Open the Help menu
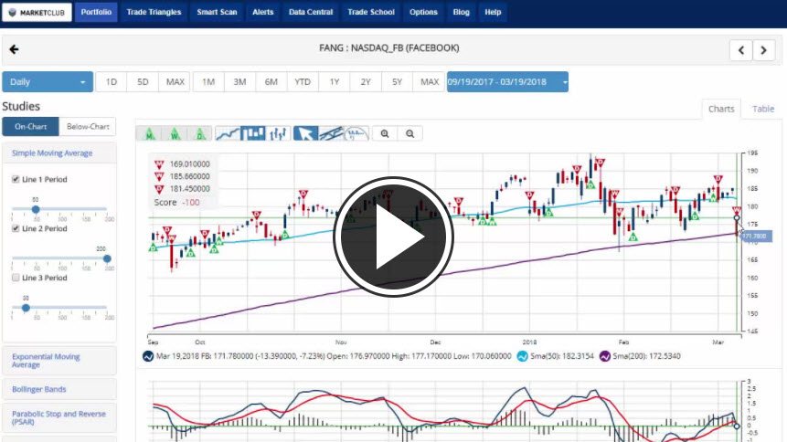787x442 pixels. pyautogui.click(x=493, y=12)
